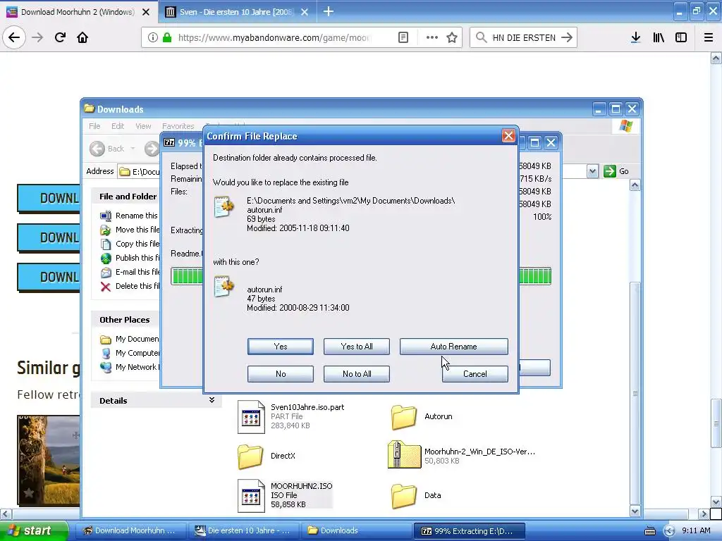Open My Computer under Other Places
The height and width of the screenshot is (541, 722).
[130, 353]
